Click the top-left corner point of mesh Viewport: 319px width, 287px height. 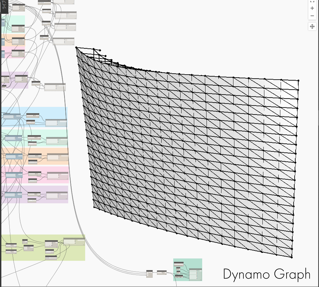tap(76, 48)
